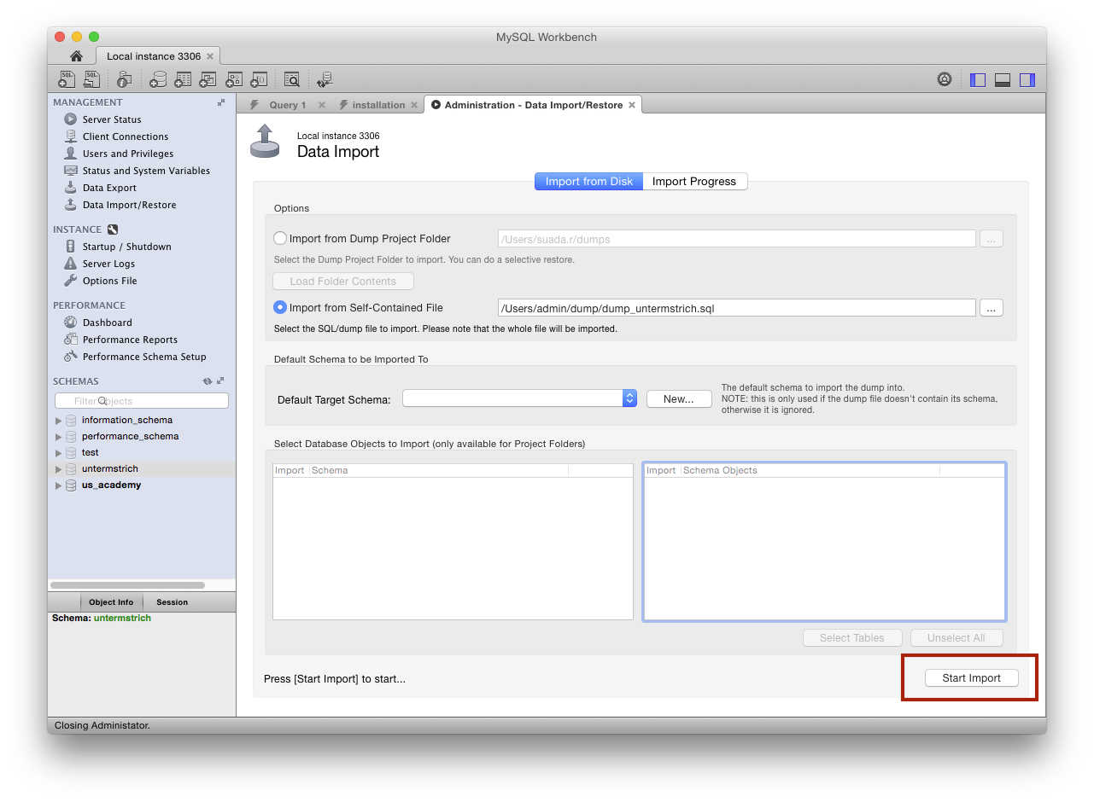Select Import from Dump Project Folder
Viewport: 1094px width, 802px height.
coord(280,239)
